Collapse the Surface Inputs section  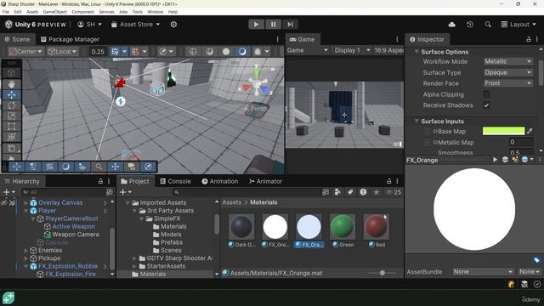tap(416, 121)
